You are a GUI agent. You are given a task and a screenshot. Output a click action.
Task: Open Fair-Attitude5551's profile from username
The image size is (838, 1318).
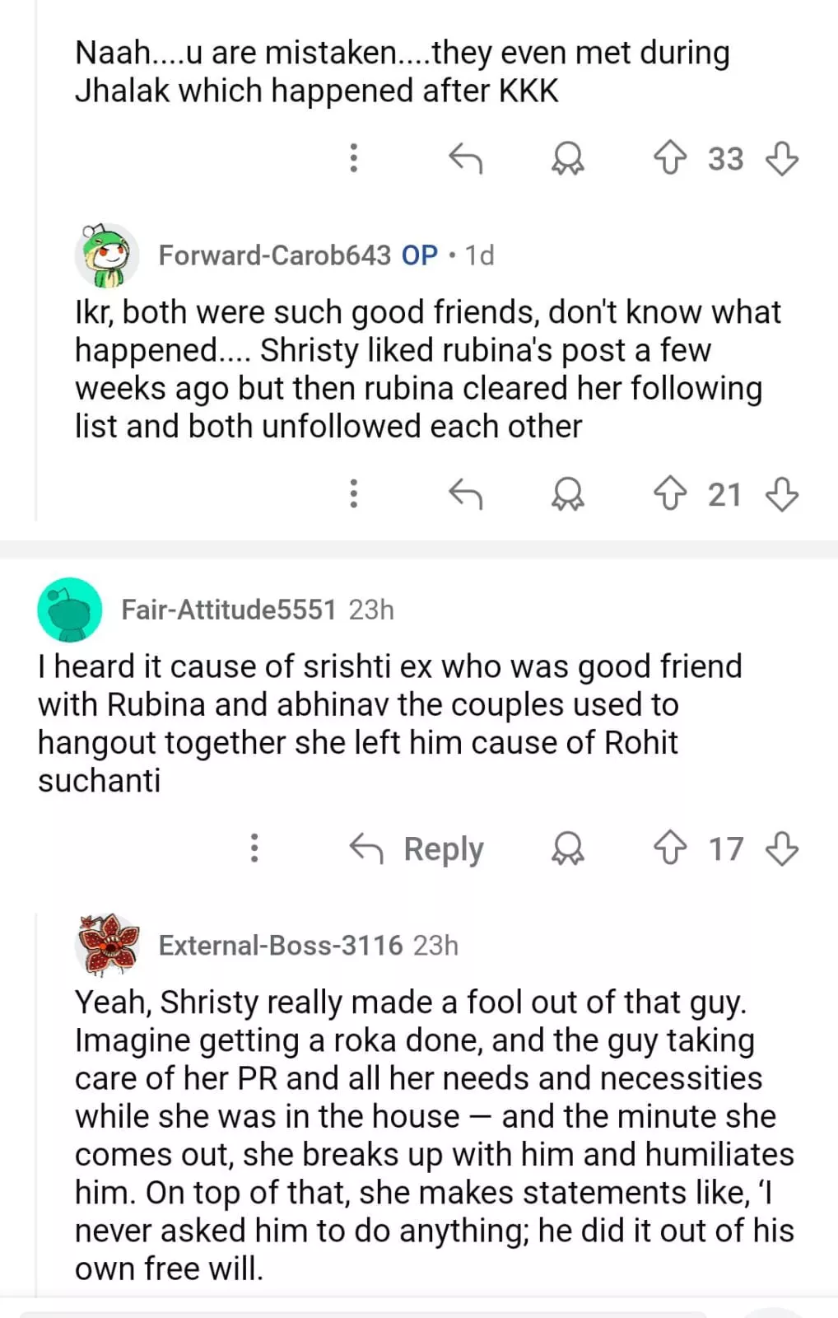tap(228, 610)
